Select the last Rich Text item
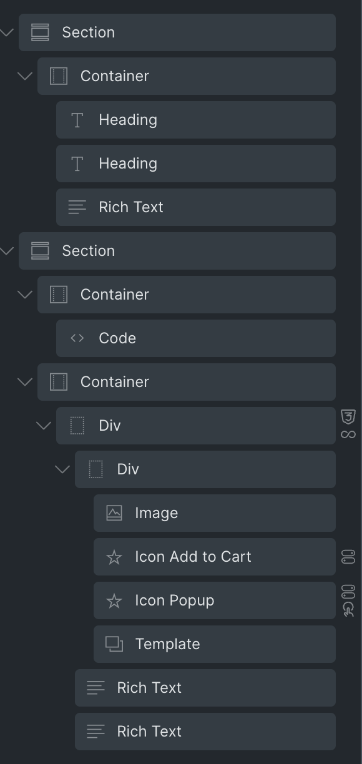This screenshot has height=764, width=362. click(205, 732)
